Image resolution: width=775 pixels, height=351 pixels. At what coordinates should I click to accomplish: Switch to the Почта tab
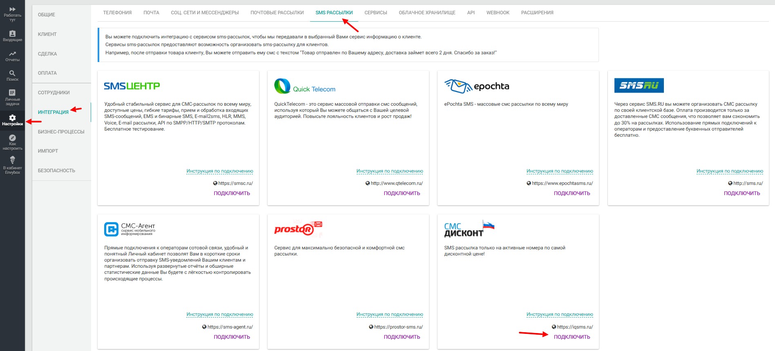[x=151, y=13]
